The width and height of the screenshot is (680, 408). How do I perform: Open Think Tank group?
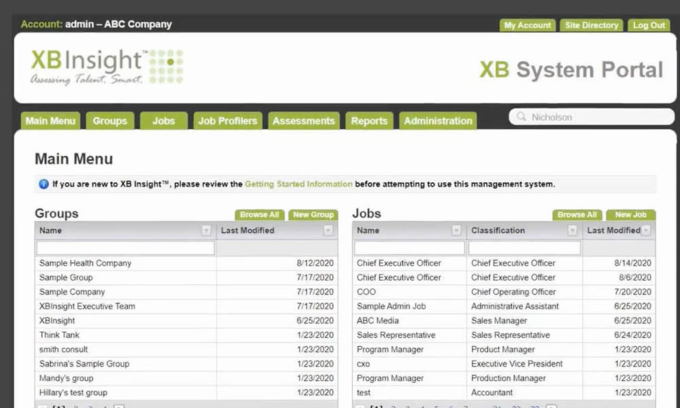click(59, 335)
